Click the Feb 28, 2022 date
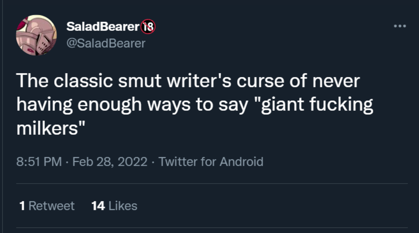Viewport: 419px width, 233px height. pos(110,162)
